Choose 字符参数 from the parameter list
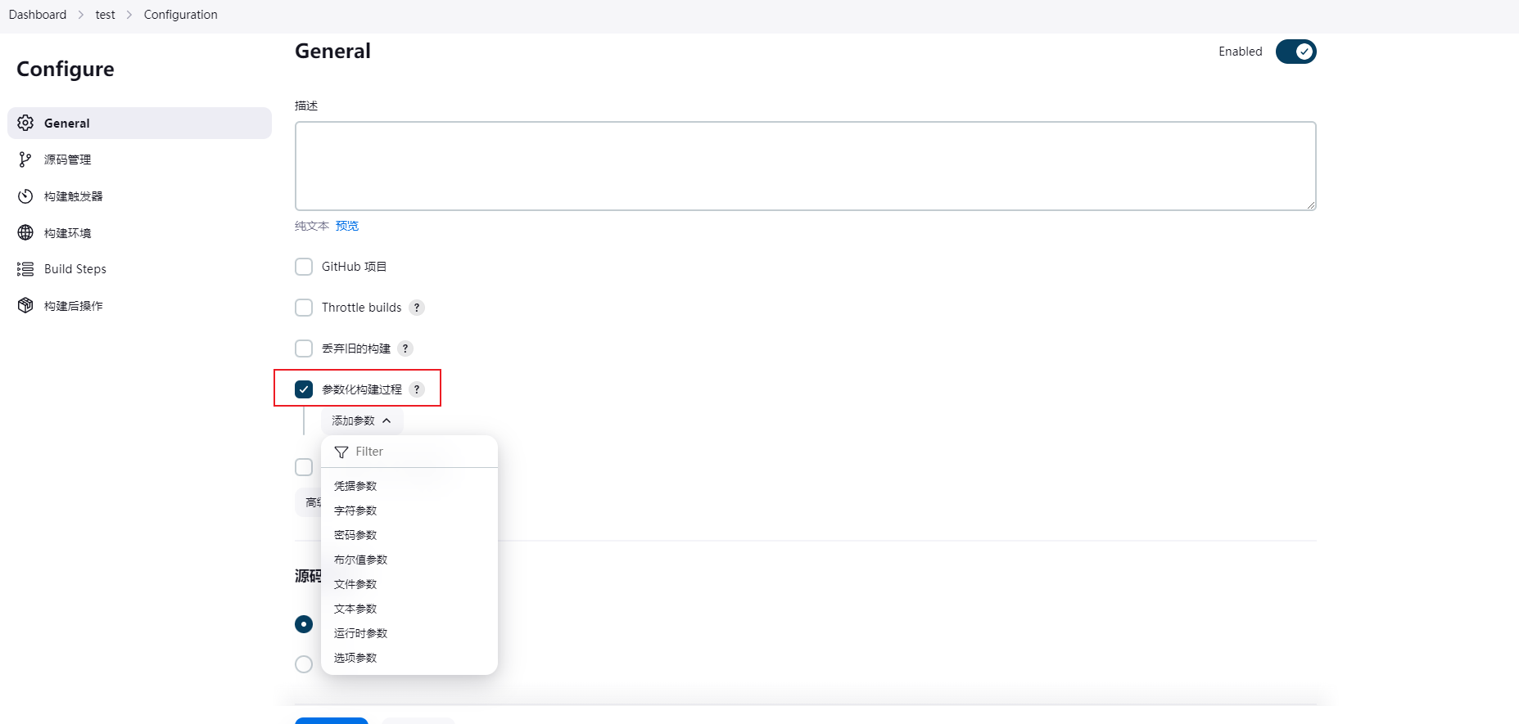The width and height of the screenshot is (1519, 724). 355,510
